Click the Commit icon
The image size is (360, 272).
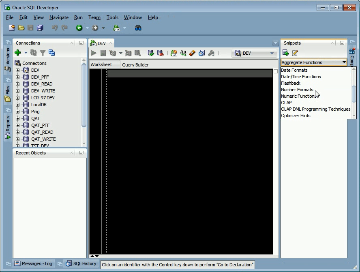[151, 53]
